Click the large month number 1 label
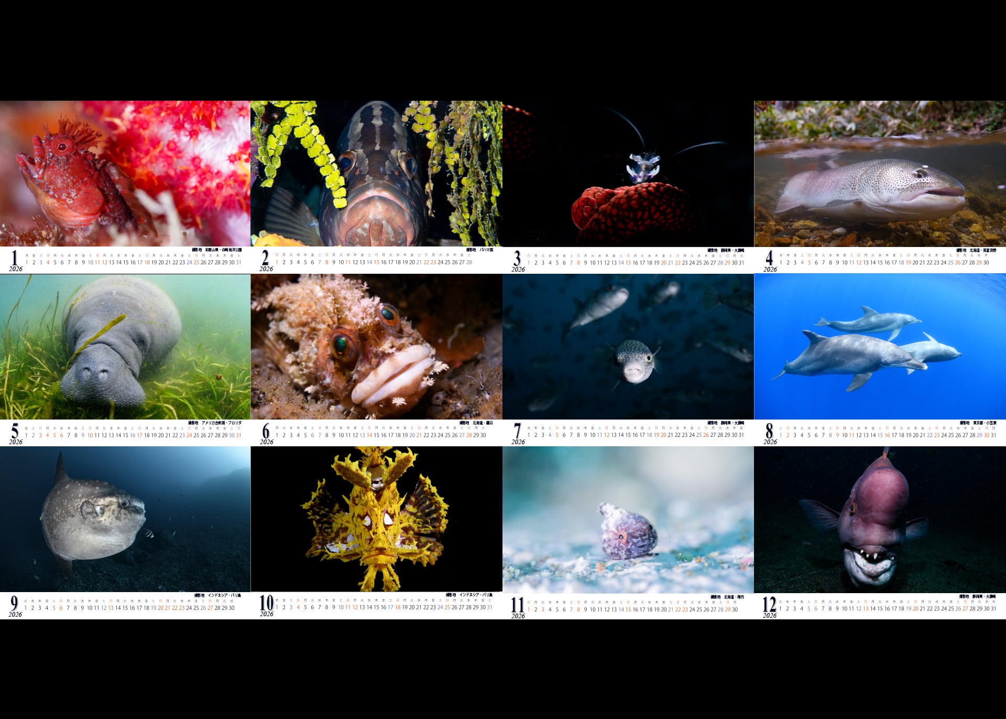The height and width of the screenshot is (719, 1006). pos(15,257)
